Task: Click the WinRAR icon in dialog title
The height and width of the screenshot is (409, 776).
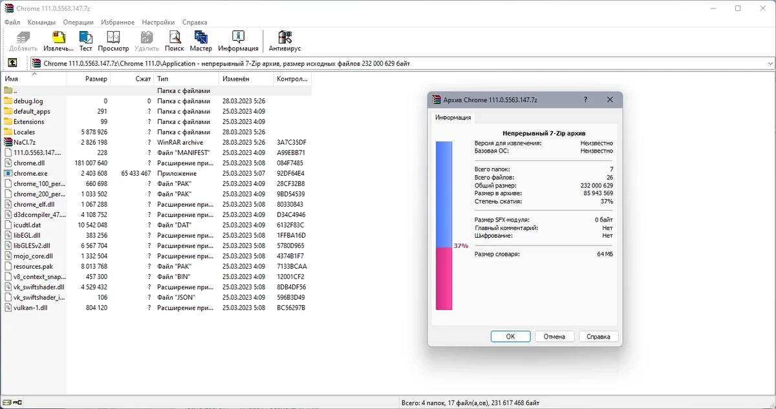Action: (x=436, y=100)
